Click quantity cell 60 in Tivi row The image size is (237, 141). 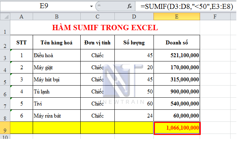[x=134, y=104]
